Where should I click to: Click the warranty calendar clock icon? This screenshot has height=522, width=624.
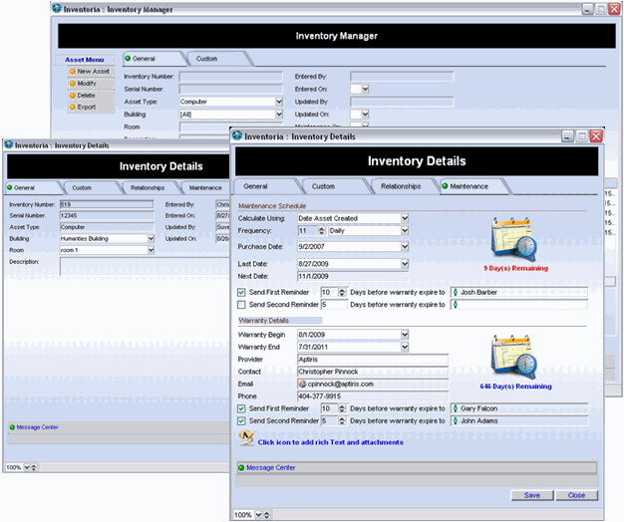pos(513,356)
